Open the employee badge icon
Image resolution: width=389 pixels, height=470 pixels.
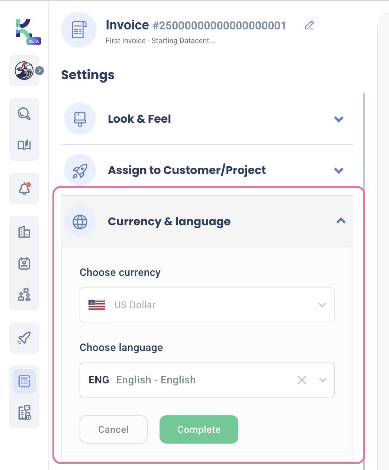coord(24,263)
